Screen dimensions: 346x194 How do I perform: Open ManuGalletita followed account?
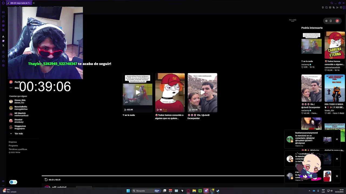click(x=18, y=108)
